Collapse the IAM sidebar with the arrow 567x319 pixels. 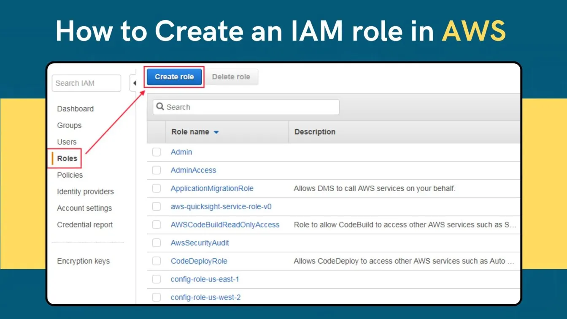(x=134, y=83)
